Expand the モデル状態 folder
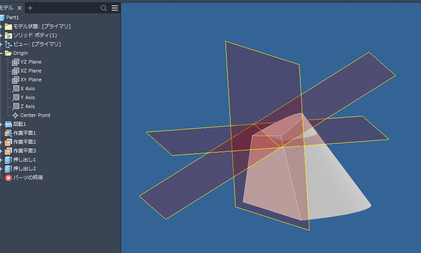This screenshot has height=253, width=421. (1, 26)
